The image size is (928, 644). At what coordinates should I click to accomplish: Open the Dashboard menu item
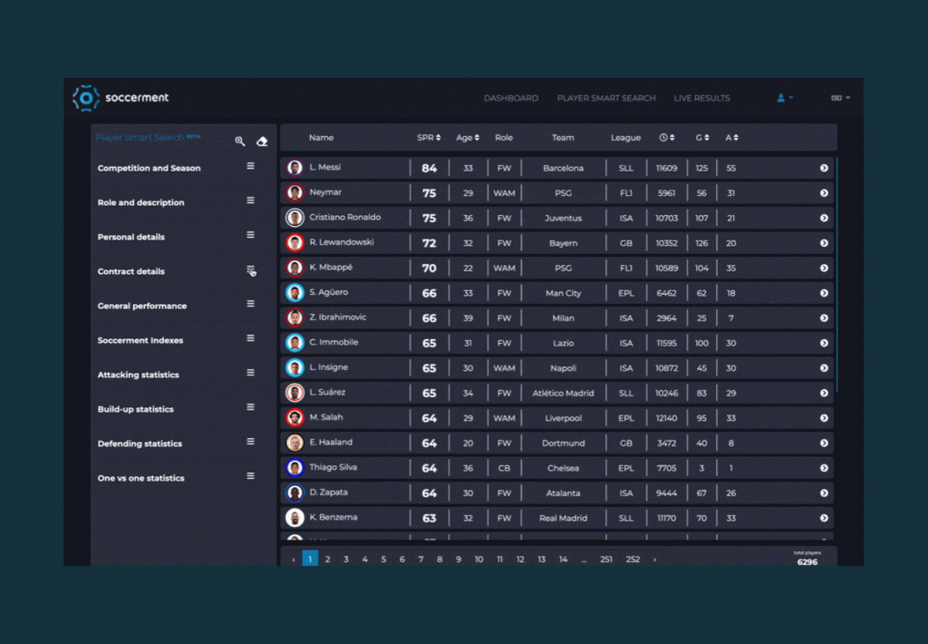coord(511,98)
